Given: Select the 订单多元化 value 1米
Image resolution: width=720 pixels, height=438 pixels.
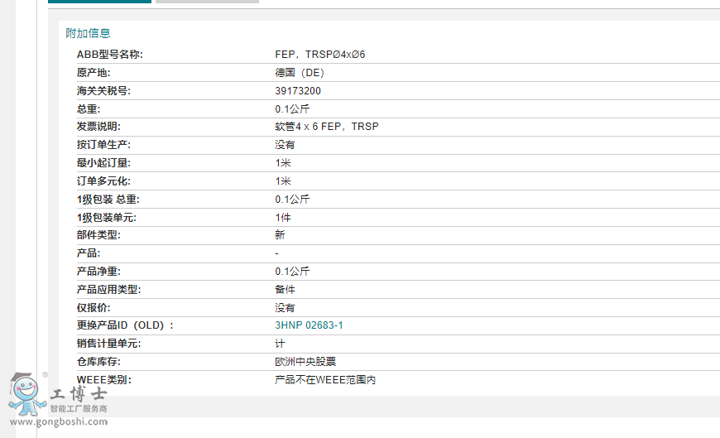Looking at the screenshot, I should [x=283, y=181].
